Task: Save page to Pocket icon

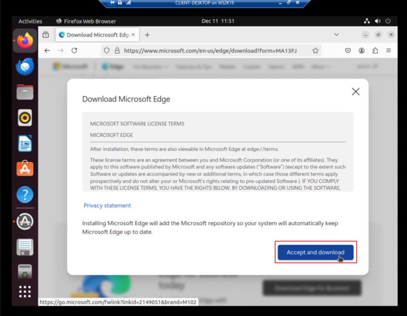Action: click(348, 51)
